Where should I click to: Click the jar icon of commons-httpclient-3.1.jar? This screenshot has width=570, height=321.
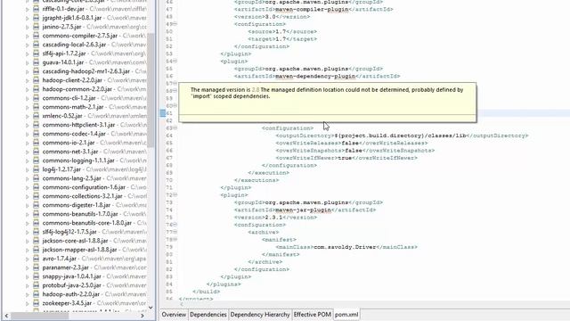[36, 125]
